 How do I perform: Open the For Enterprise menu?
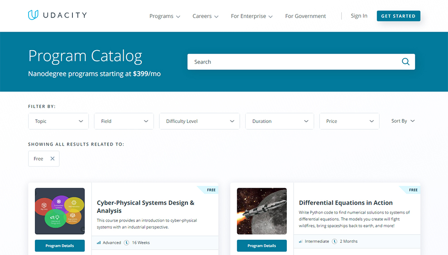252,16
